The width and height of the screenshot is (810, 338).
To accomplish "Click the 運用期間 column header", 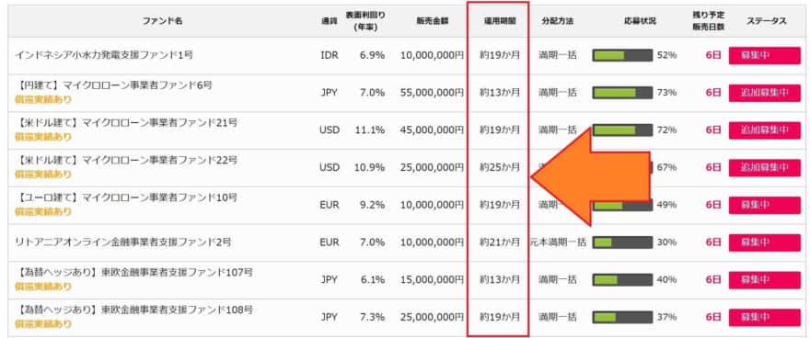I will [500, 22].
